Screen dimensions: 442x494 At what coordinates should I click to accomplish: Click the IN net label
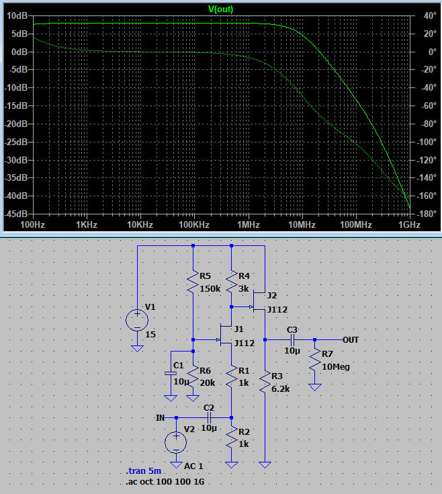pyautogui.click(x=161, y=417)
